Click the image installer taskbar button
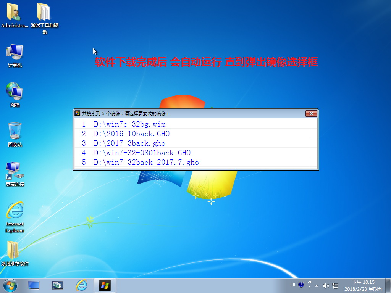This screenshot has width=391, height=293. [105, 285]
